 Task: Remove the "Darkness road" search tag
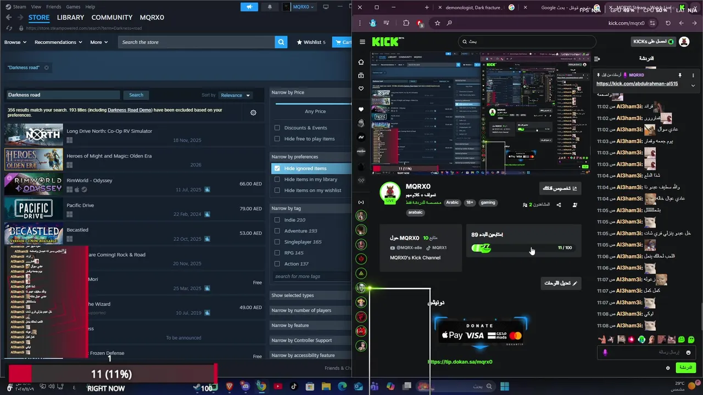pos(46,67)
